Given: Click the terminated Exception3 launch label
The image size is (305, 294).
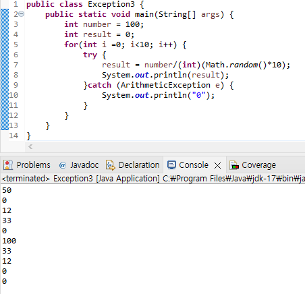Looking at the screenshot, I should [153, 179].
